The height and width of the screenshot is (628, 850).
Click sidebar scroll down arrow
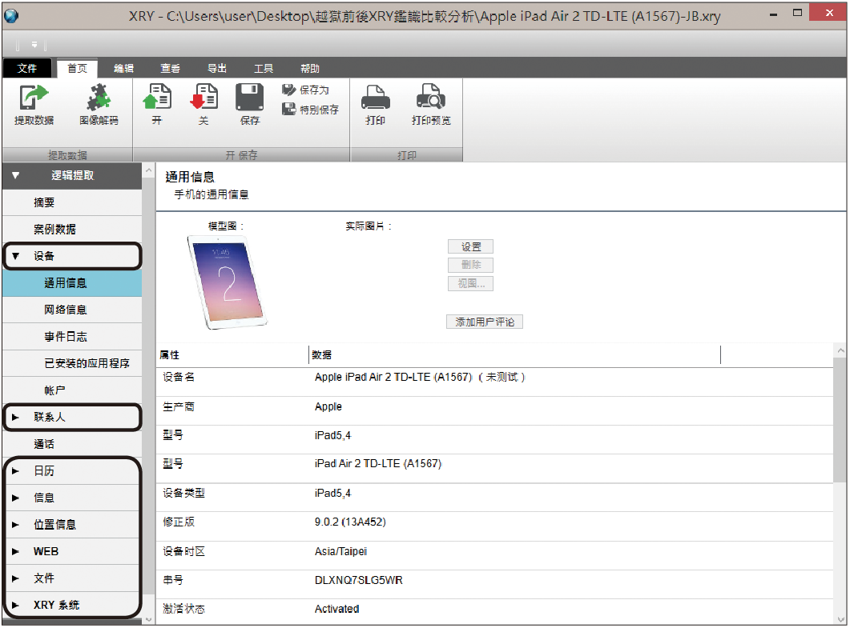click(x=148, y=619)
